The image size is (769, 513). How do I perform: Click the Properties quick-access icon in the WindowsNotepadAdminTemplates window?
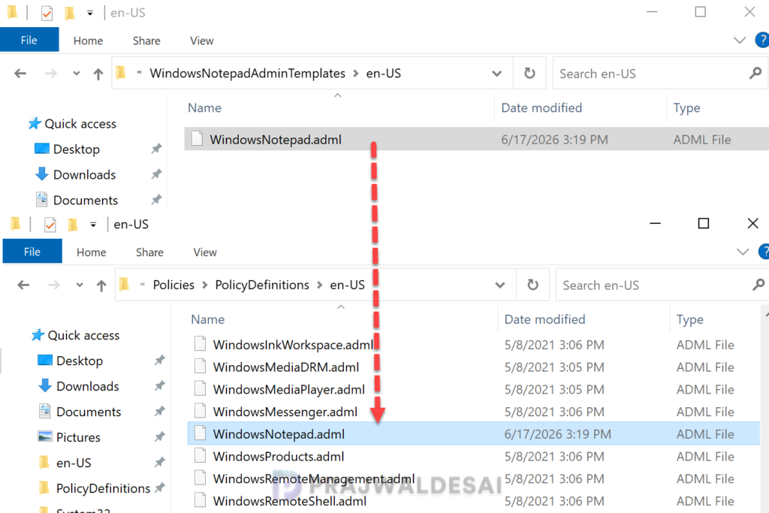[47, 14]
